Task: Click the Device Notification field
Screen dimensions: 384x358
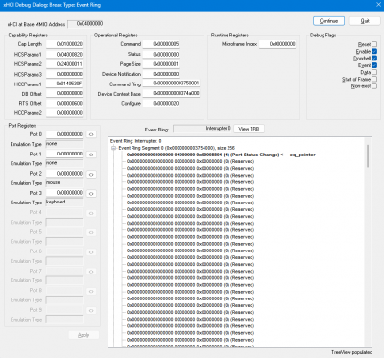Action: tap(161, 74)
